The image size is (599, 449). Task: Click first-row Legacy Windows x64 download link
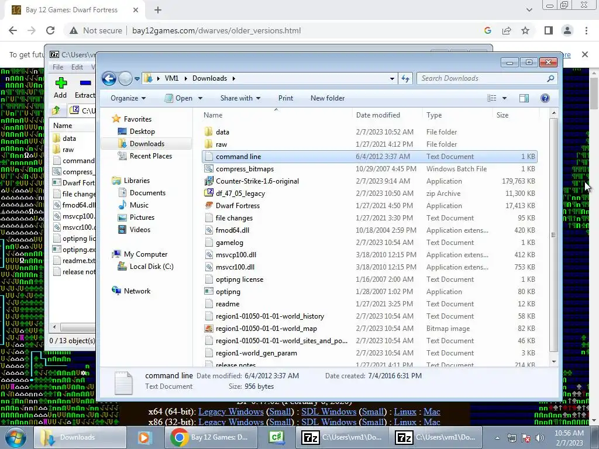click(231, 412)
